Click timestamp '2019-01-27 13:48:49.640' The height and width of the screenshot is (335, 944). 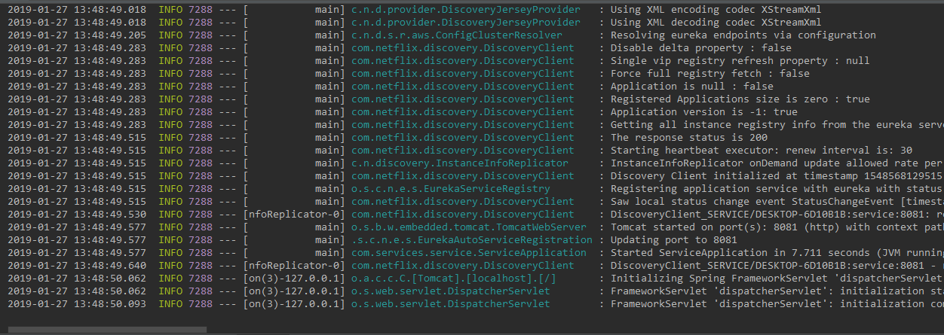(77, 266)
